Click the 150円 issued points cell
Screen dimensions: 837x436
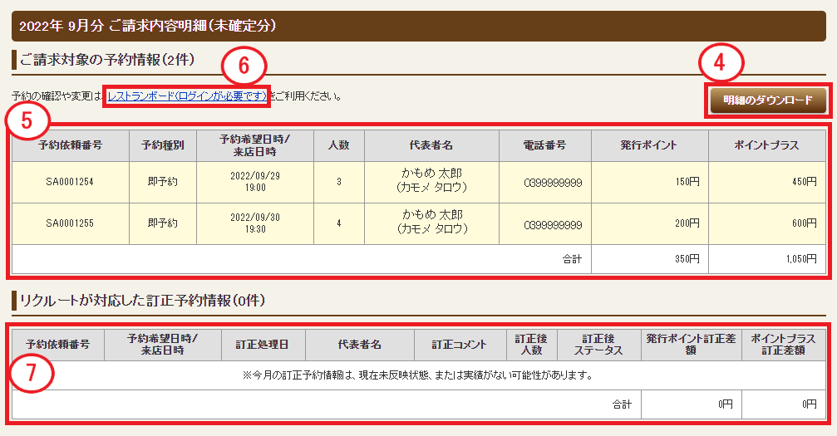coord(650,182)
